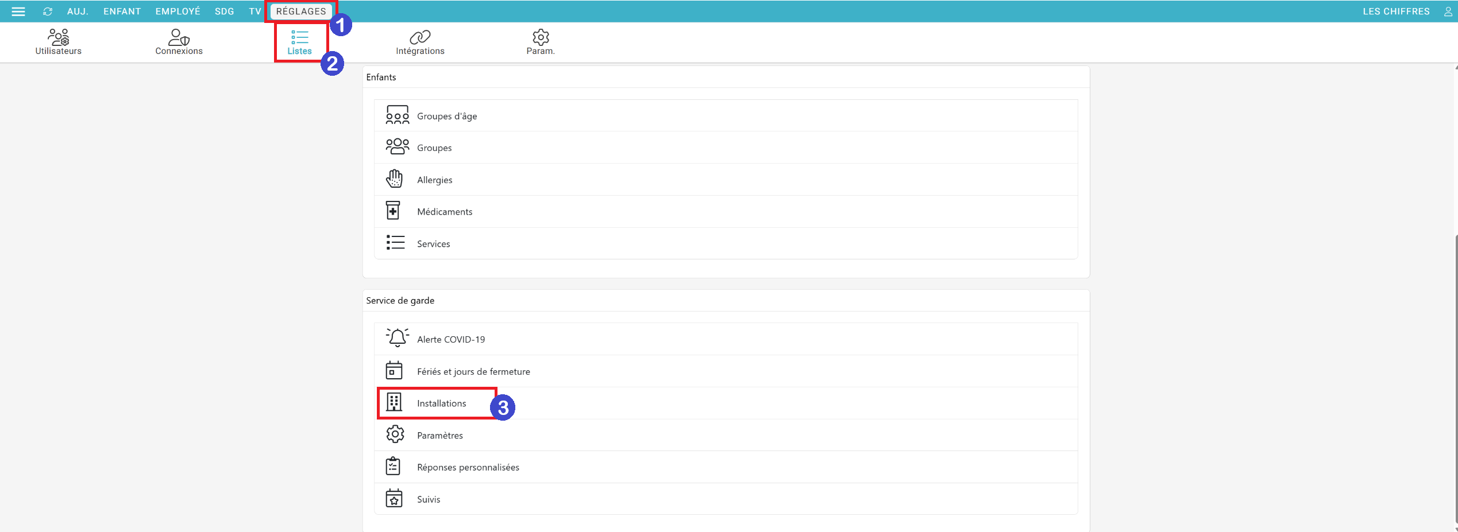Open the Utilisateurs icon

(x=58, y=38)
